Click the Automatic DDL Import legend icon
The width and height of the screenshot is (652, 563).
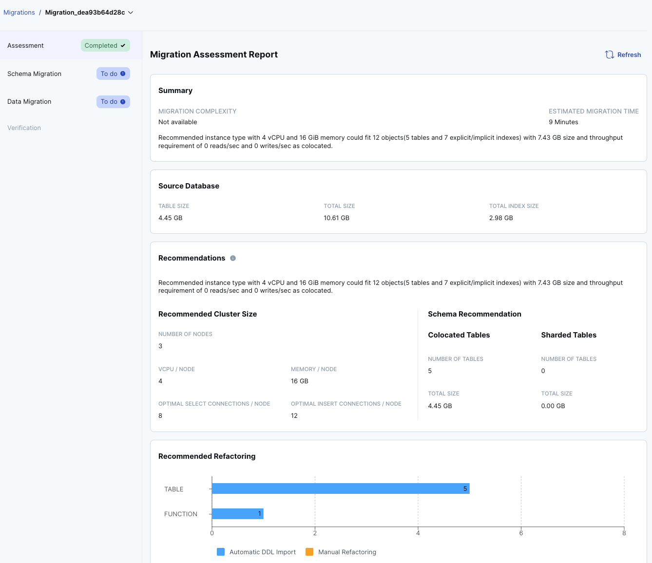(x=221, y=552)
